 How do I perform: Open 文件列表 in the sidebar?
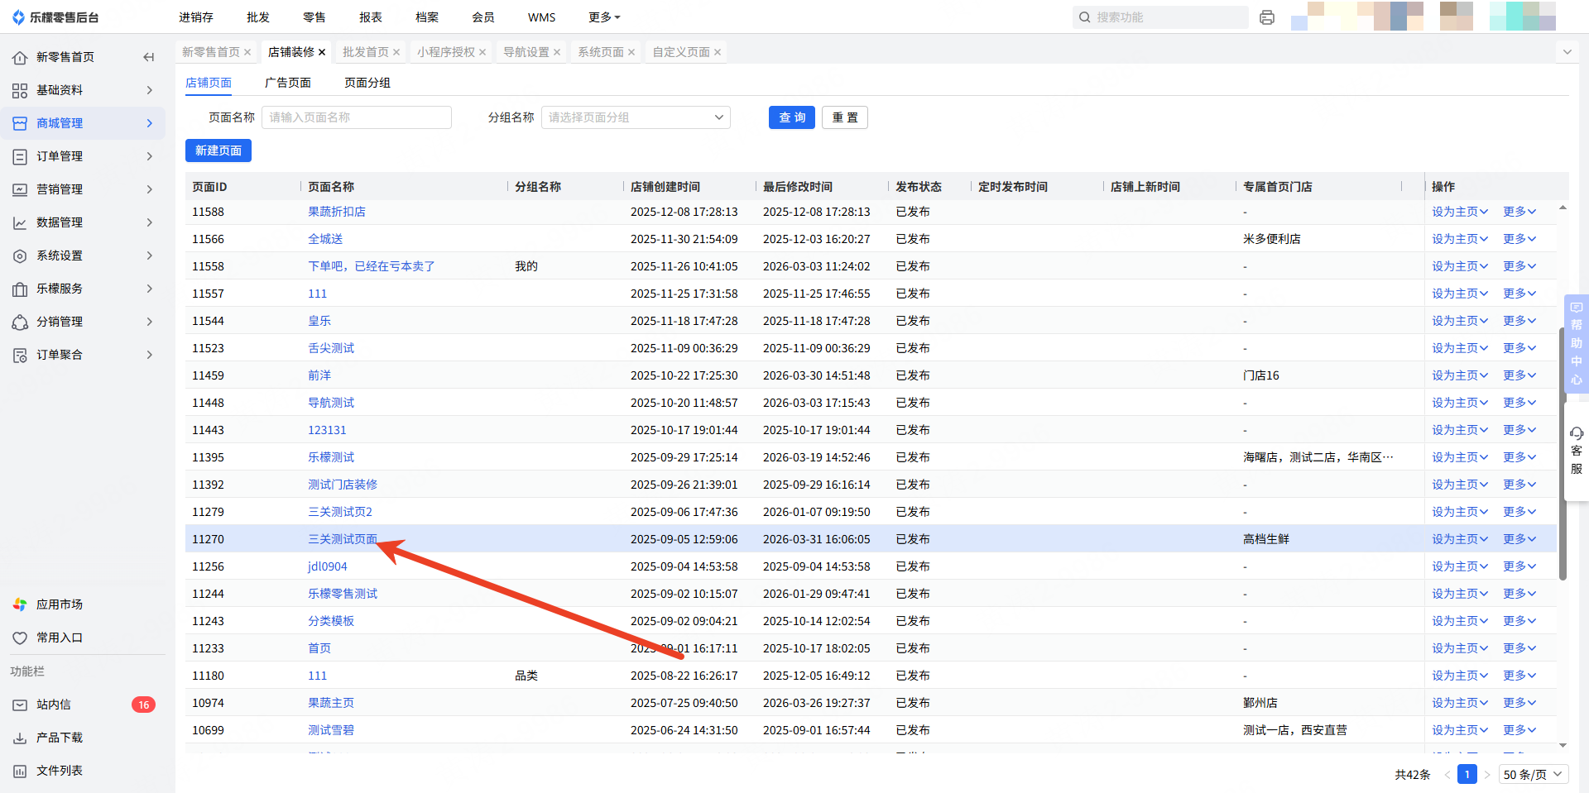(59, 771)
